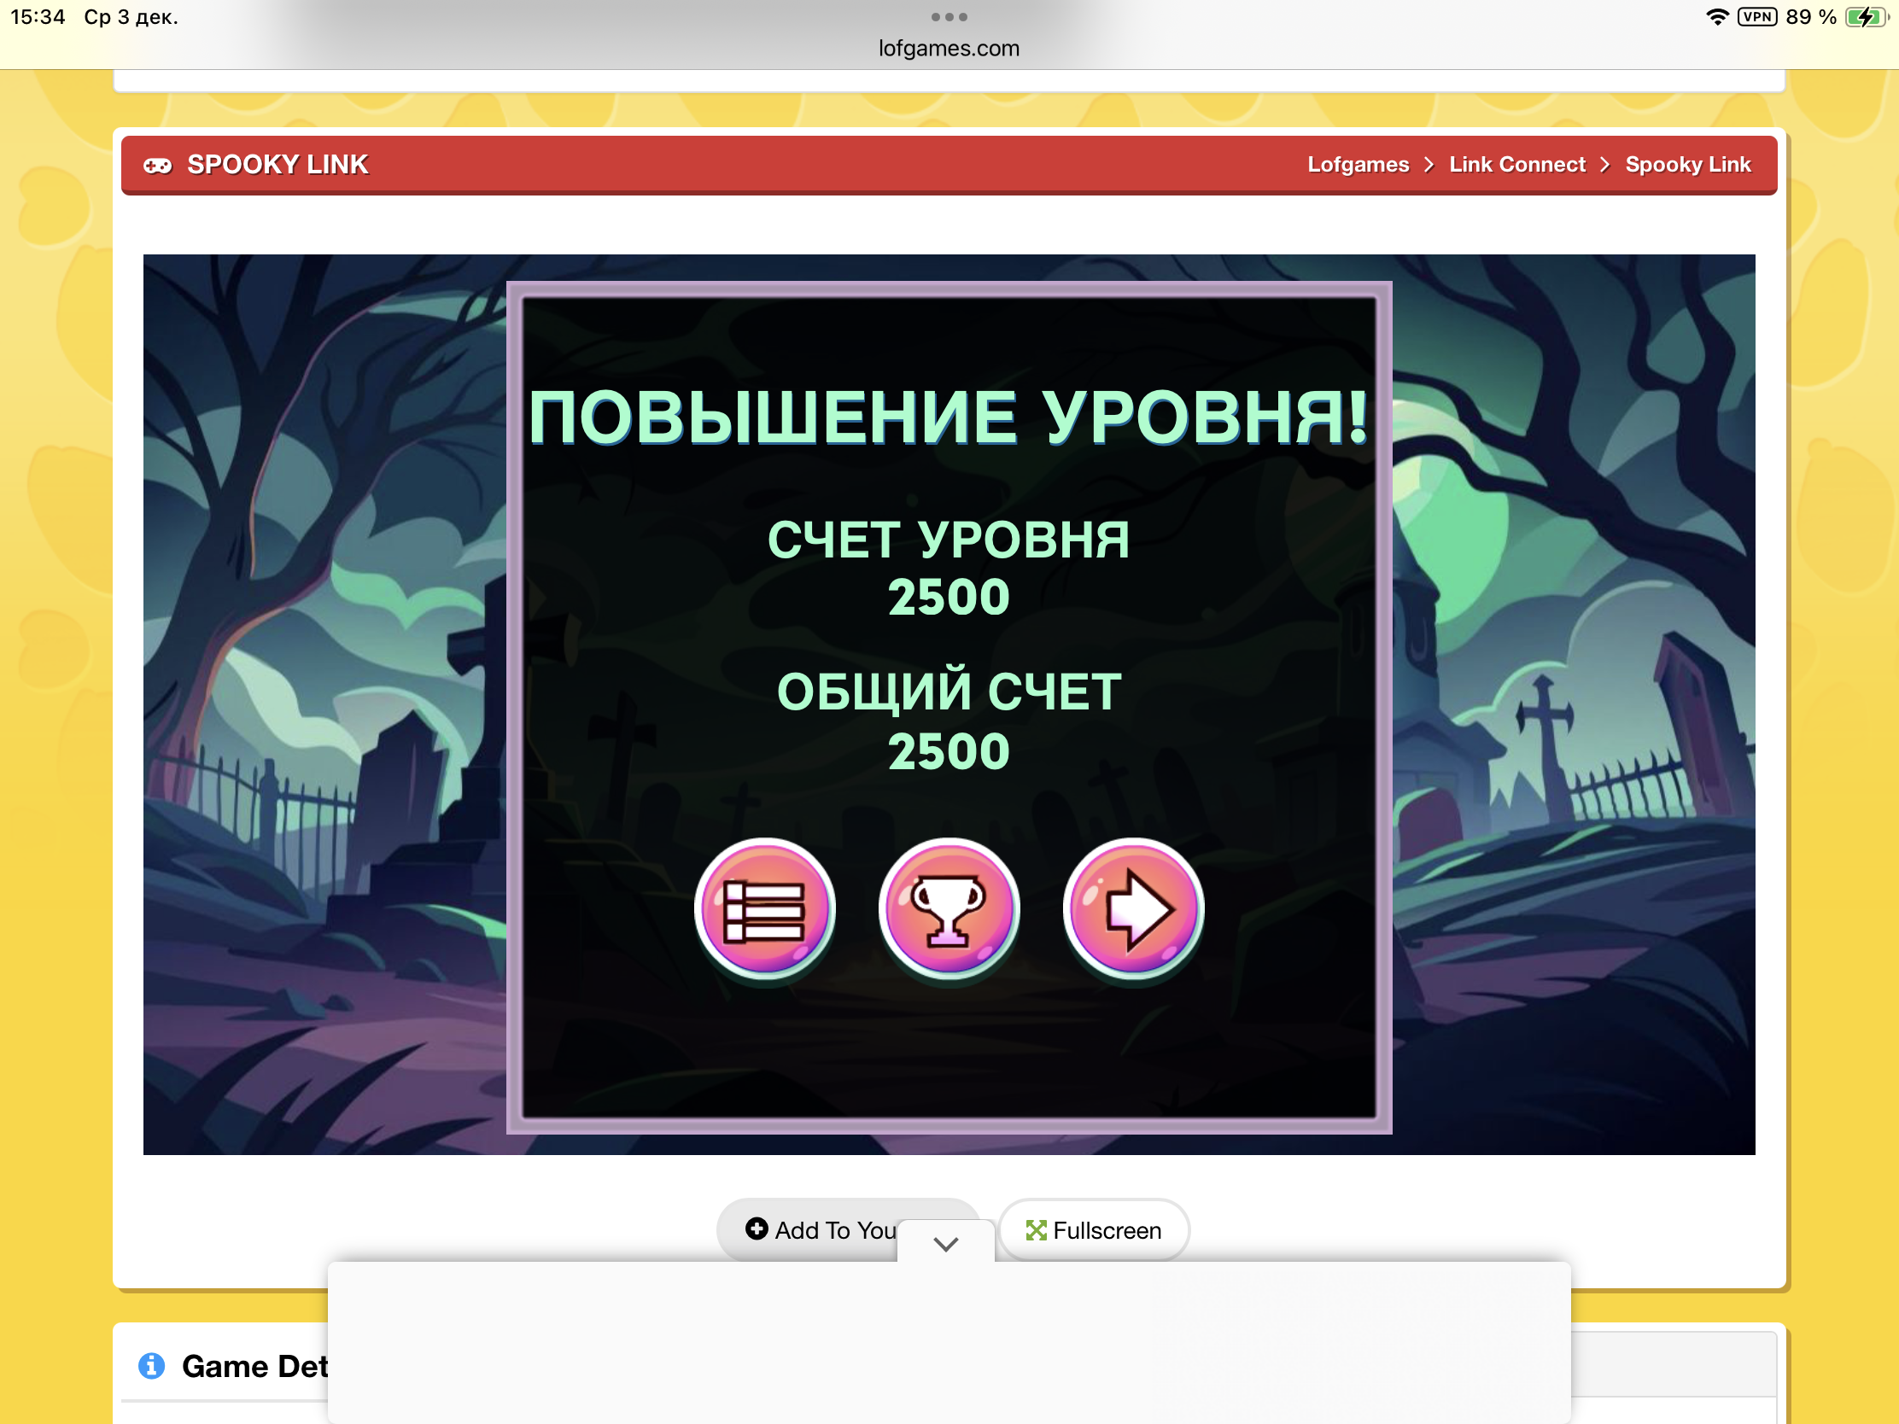
Task: Click the gamepad icon beside Spooky Link title
Action: [157, 166]
